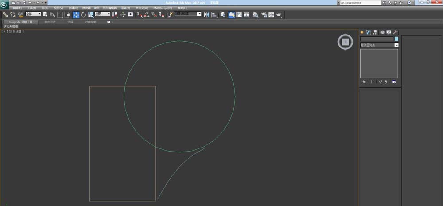The image size is (443, 206).
Task: Click the Render teapot icon
Action: pyautogui.click(x=279, y=15)
